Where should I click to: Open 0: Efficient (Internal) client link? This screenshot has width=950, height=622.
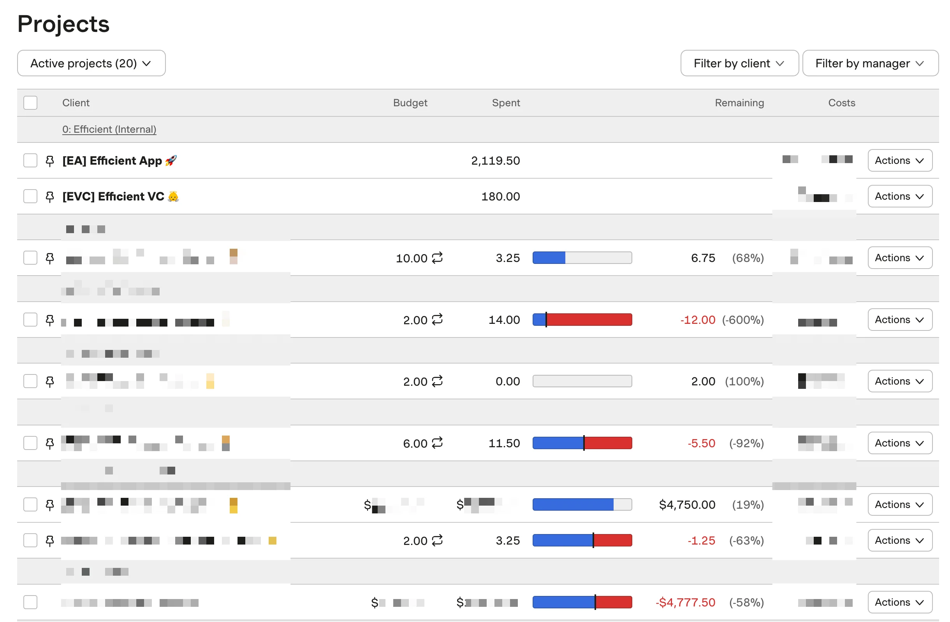[109, 129]
